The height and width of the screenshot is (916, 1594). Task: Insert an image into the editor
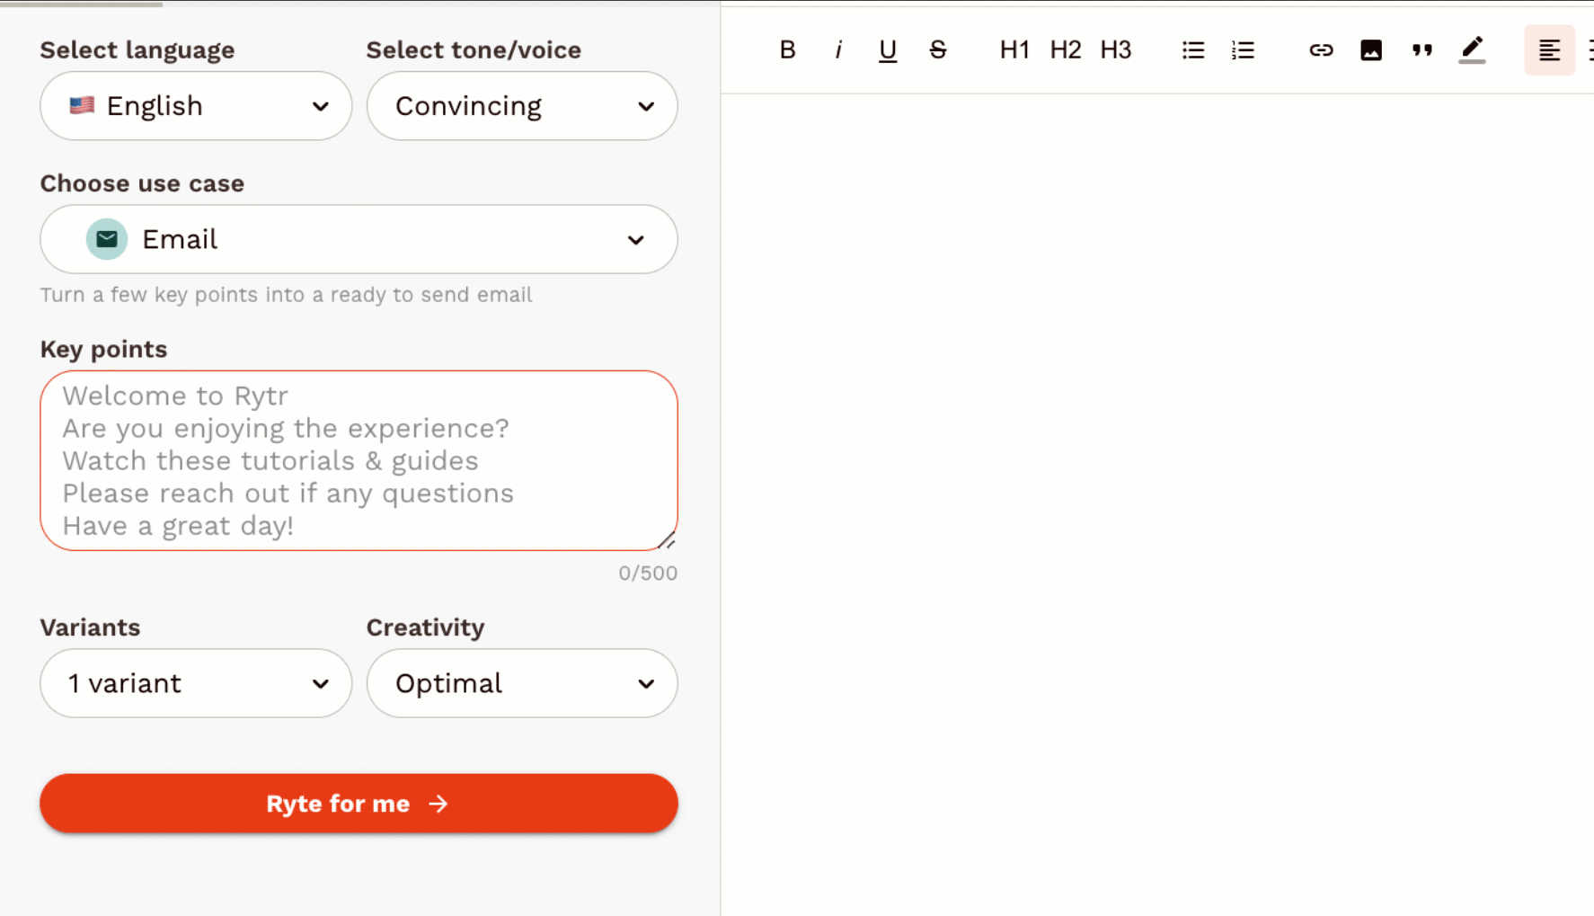point(1370,50)
